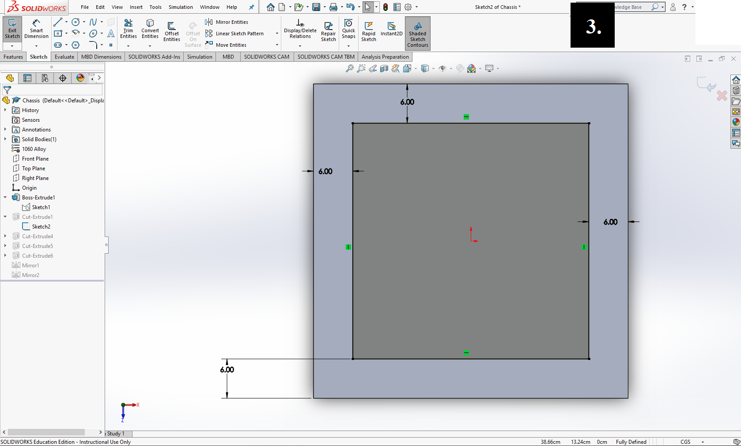Click Offset Entities tool
This screenshot has height=446, width=741.
pyautogui.click(x=172, y=32)
